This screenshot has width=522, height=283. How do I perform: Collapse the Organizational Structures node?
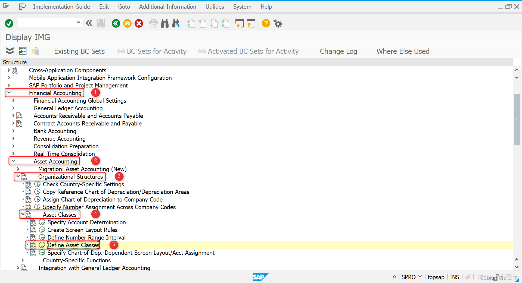tap(18, 176)
